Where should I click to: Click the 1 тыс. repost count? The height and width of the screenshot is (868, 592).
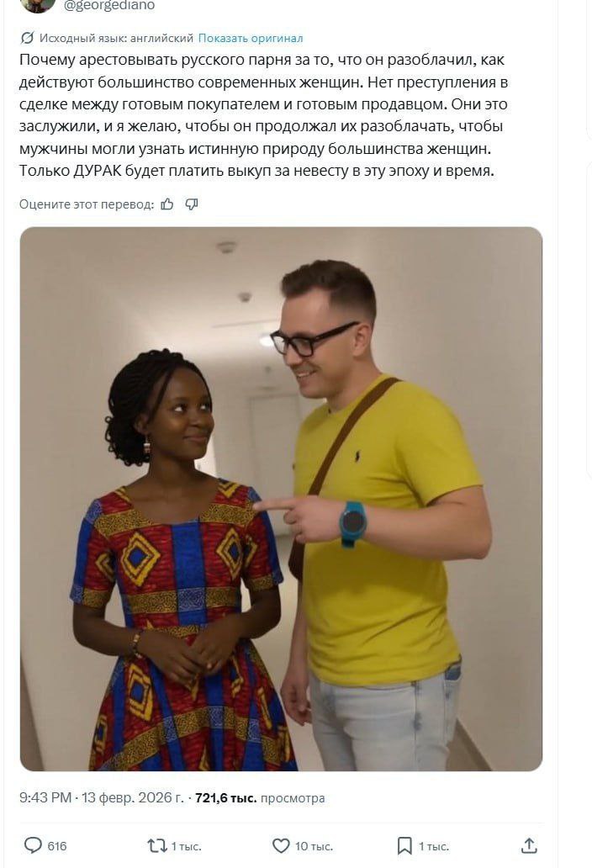[187, 846]
